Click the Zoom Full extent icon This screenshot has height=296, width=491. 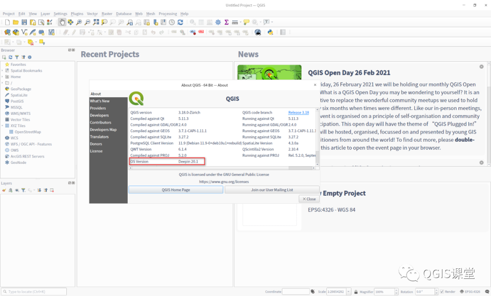tap(96, 22)
